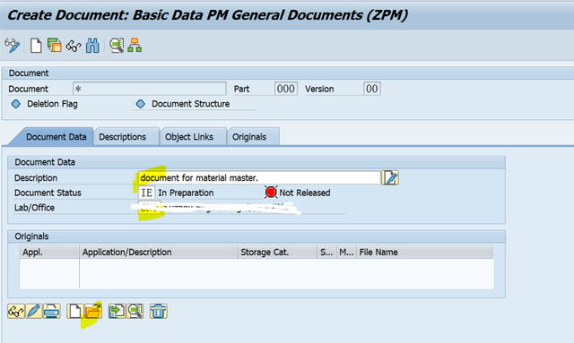
Task: Click the Application/Description column header
Action: 158,252
